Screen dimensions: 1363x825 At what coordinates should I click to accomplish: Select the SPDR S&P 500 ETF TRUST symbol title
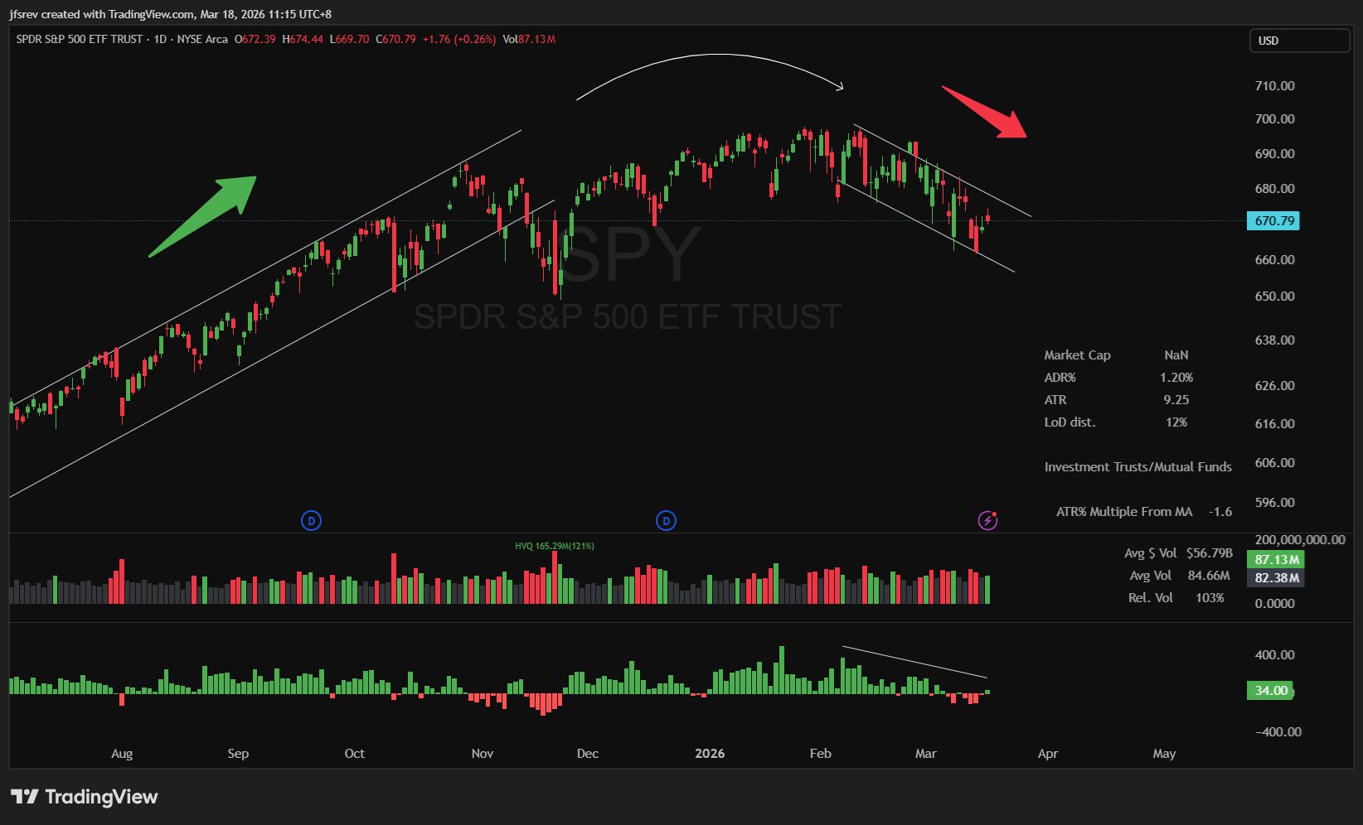80,39
